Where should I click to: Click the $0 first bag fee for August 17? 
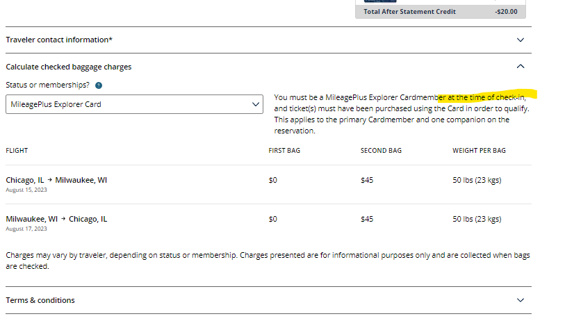(x=273, y=219)
